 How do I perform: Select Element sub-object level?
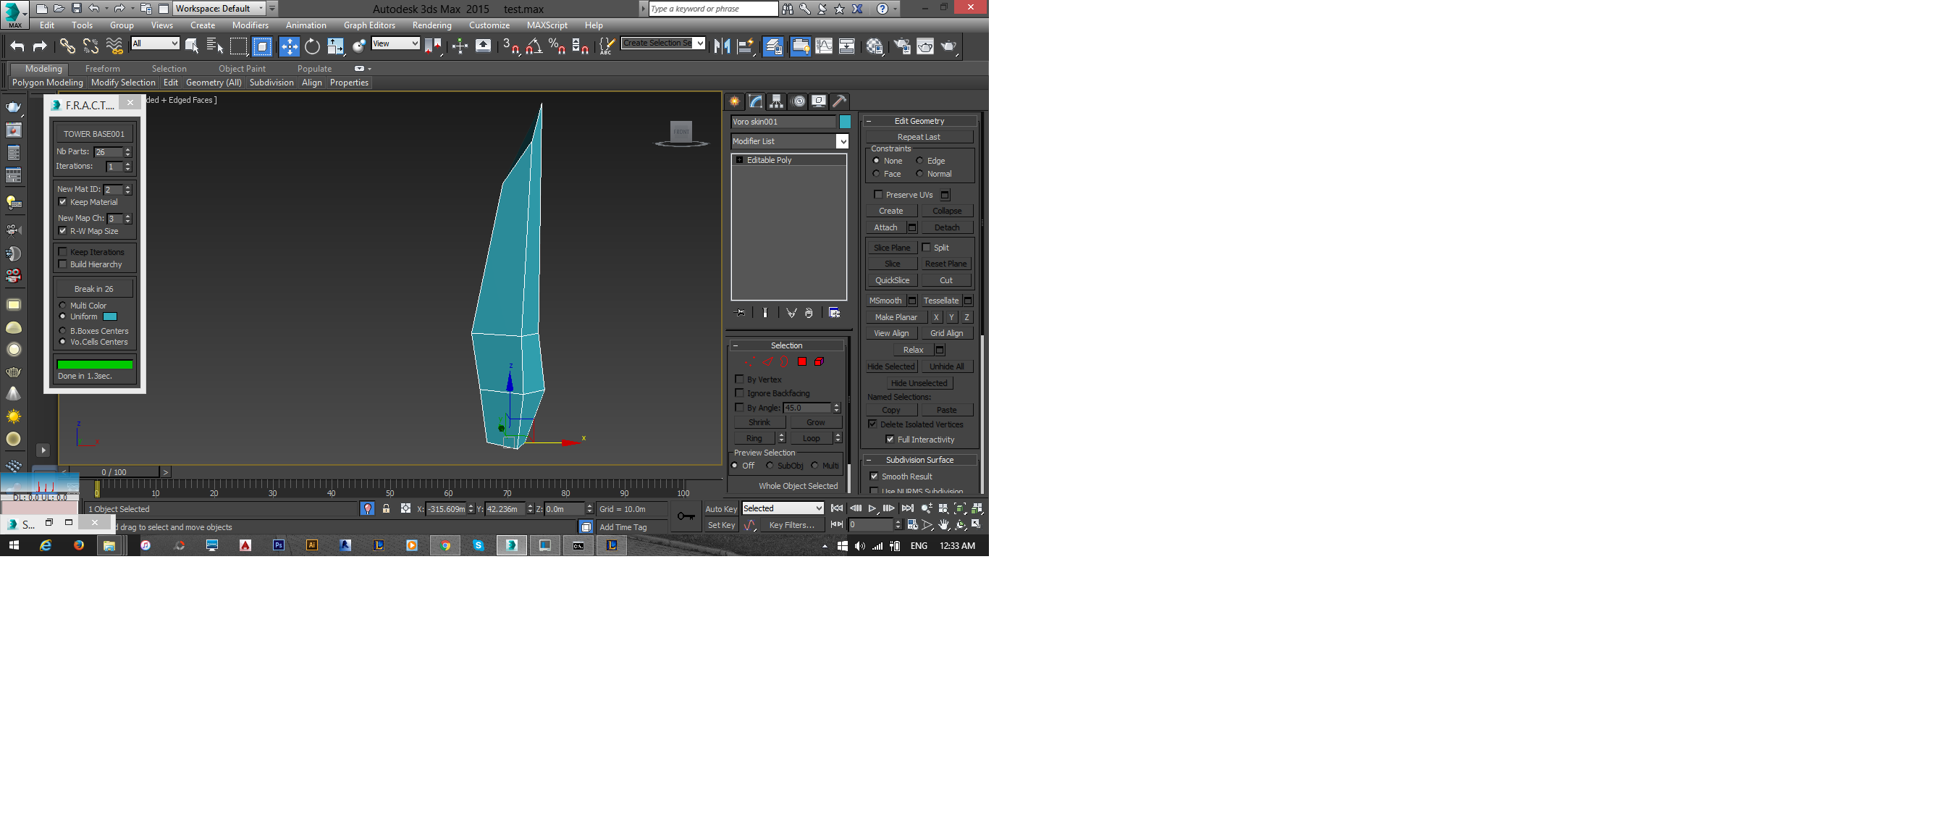(x=819, y=361)
